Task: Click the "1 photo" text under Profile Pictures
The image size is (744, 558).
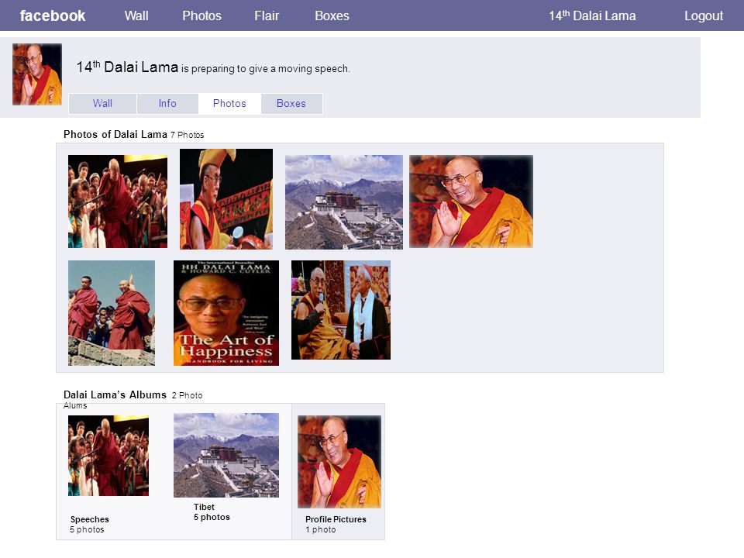Action: pos(321,529)
